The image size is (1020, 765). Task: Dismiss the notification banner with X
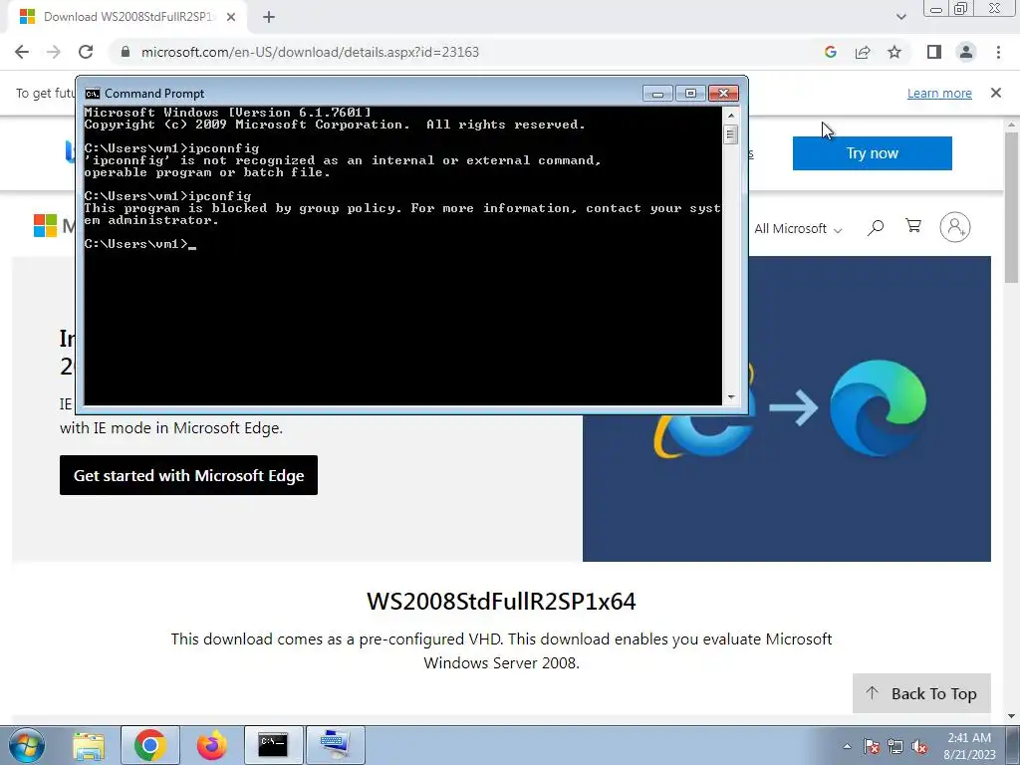point(996,93)
